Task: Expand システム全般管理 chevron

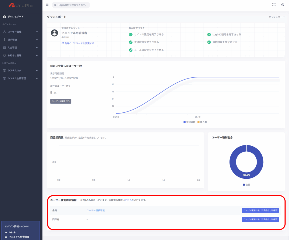Action: pos(37,78)
